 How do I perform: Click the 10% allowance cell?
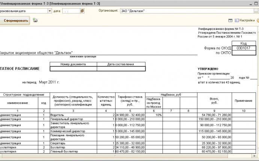click(154, 115)
